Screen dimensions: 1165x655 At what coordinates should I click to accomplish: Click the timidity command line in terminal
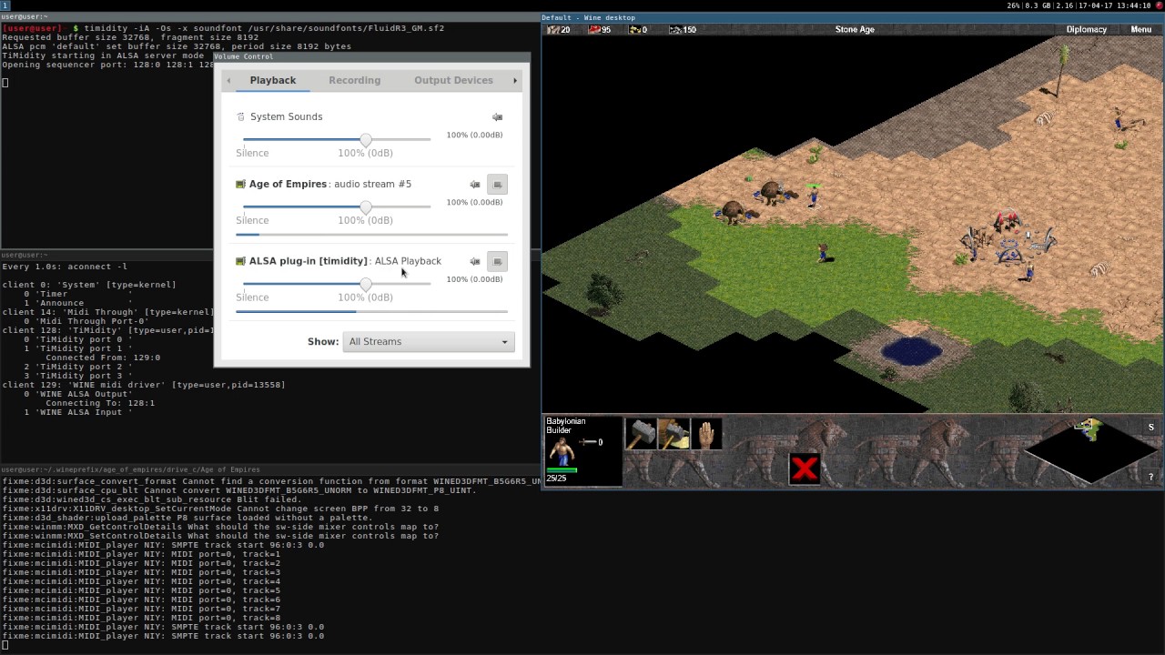[264, 28]
